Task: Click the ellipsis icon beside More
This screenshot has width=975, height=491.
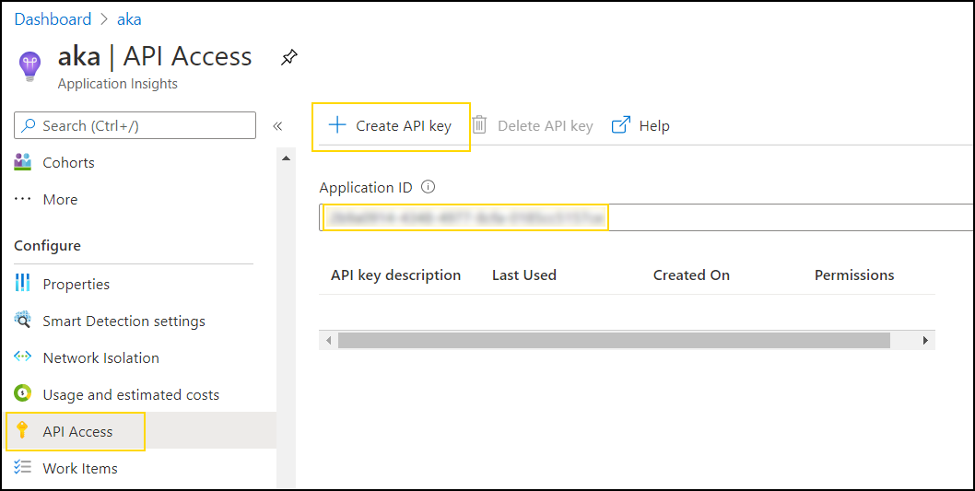Action: pyautogui.click(x=22, y=200)
